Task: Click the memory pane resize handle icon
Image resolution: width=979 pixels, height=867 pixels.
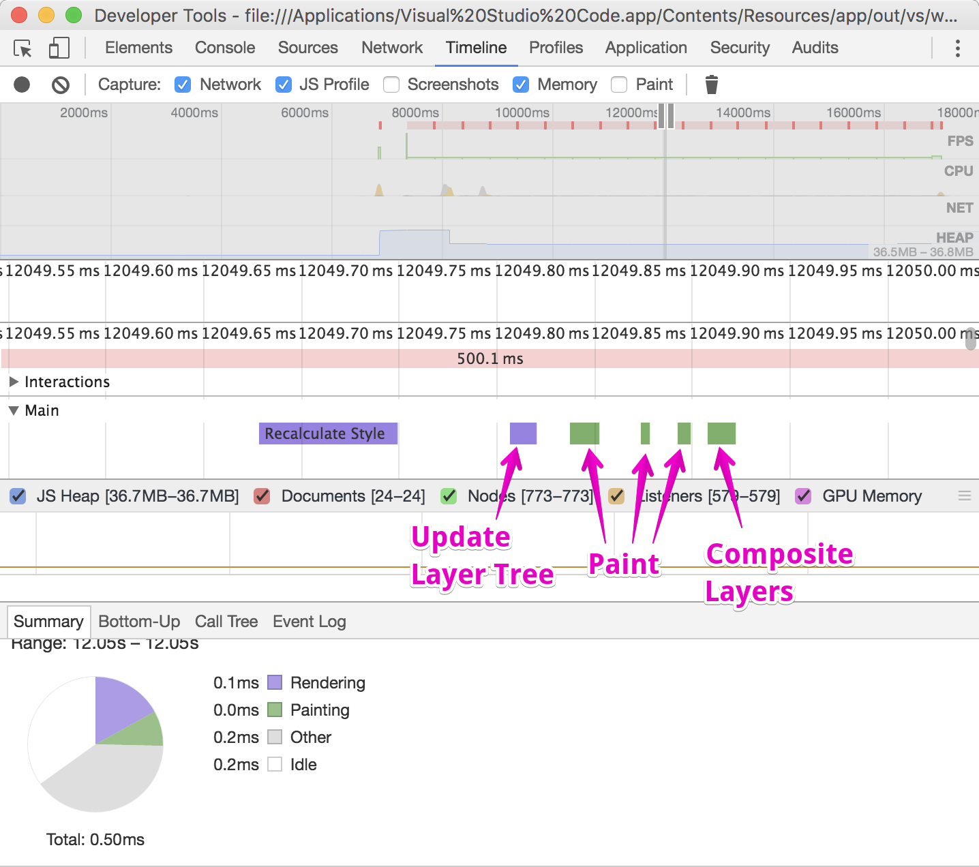Action: [x=965, y=496]
